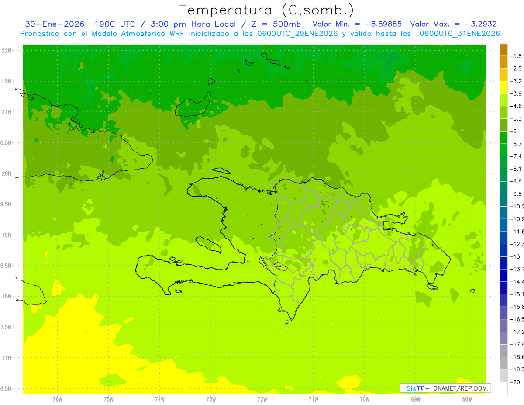Click the -1.8 colorbar label
The height and width of the screenshot is (405, 524).
517,56
